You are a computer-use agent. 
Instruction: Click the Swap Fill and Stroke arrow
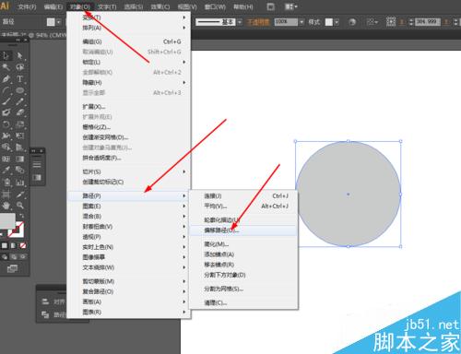[21, 216]
